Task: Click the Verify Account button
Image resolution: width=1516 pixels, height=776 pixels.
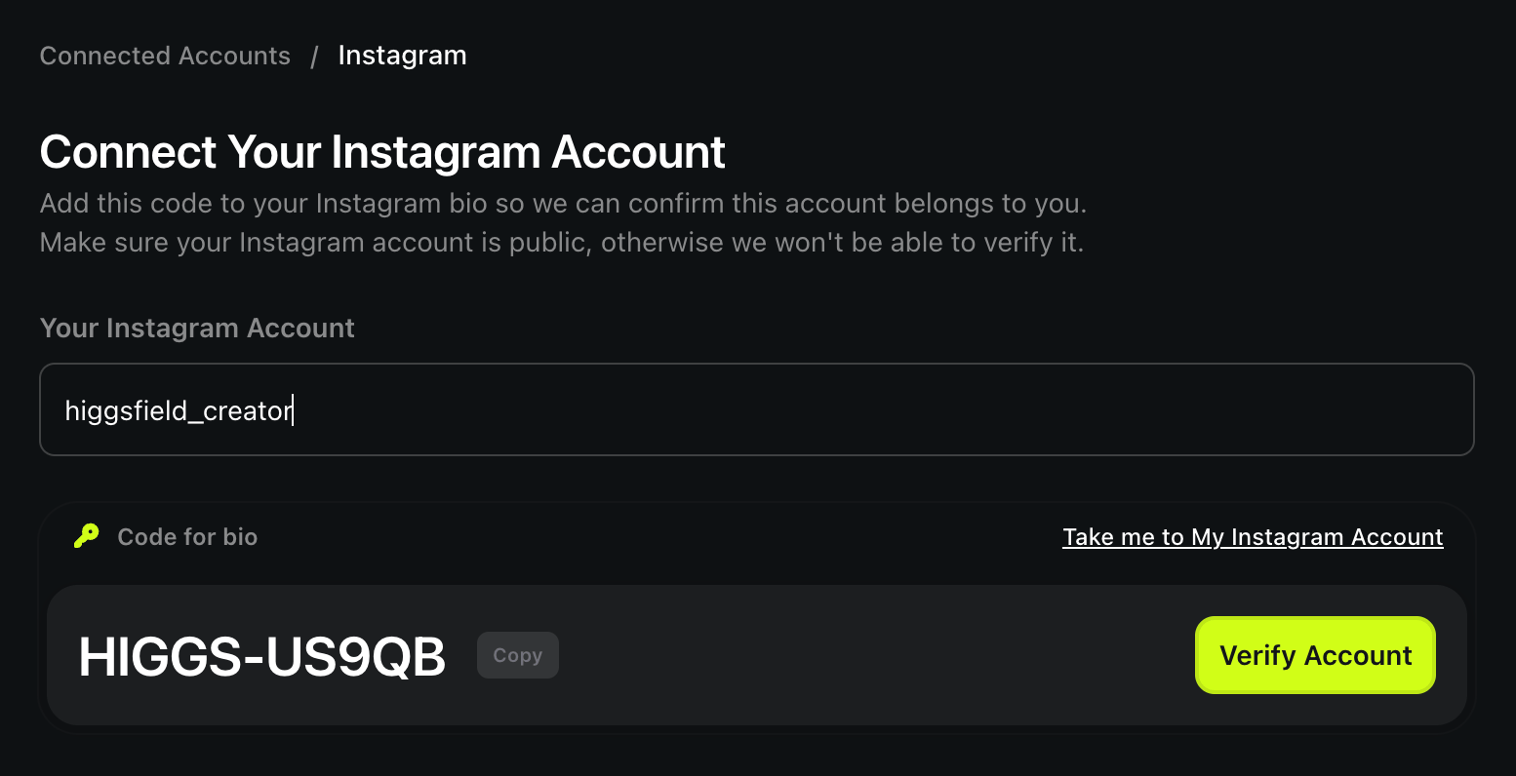Action: click(x=1315, y=655)
